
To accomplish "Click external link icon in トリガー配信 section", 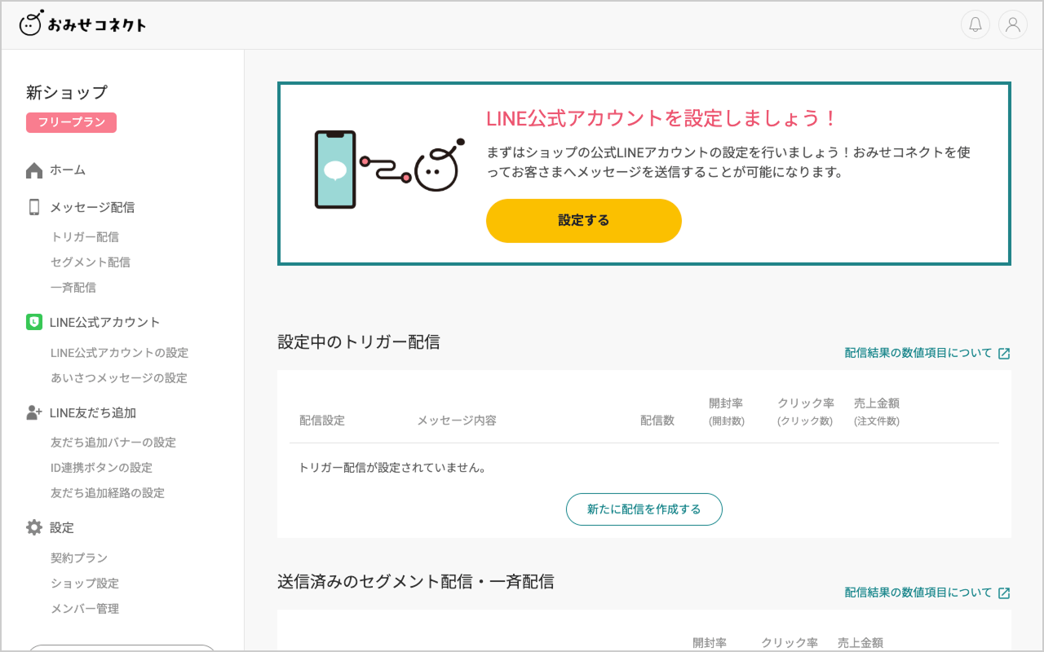I will 1004,354.
